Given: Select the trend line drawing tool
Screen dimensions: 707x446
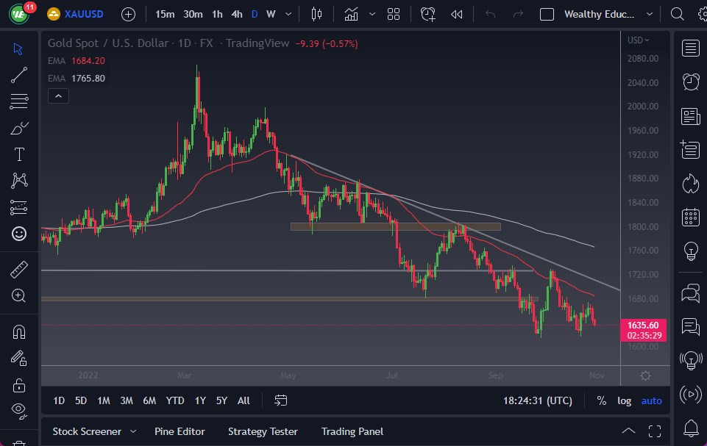Looking at the screenshot, I should (x=19, y=74).
